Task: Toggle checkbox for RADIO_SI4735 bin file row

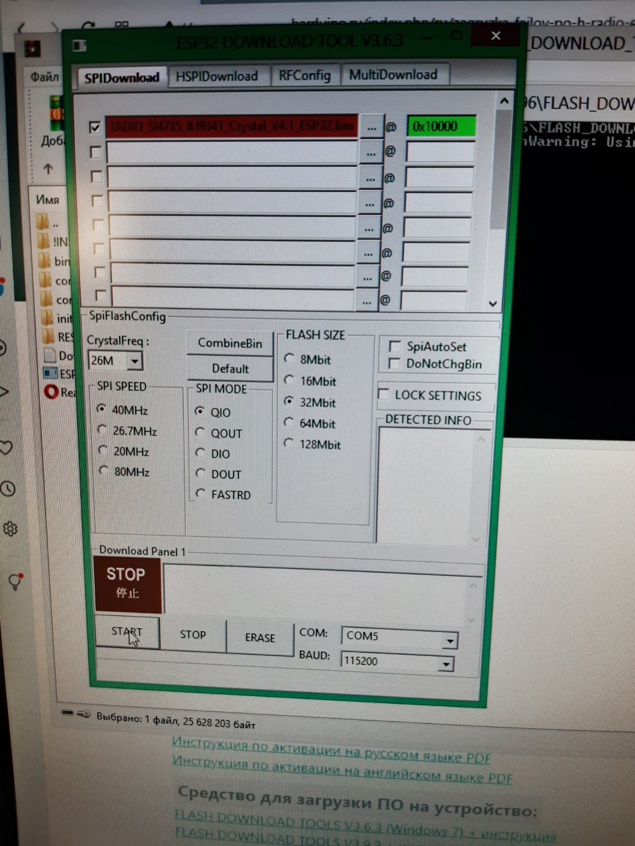Action: [x=95, y=127]
